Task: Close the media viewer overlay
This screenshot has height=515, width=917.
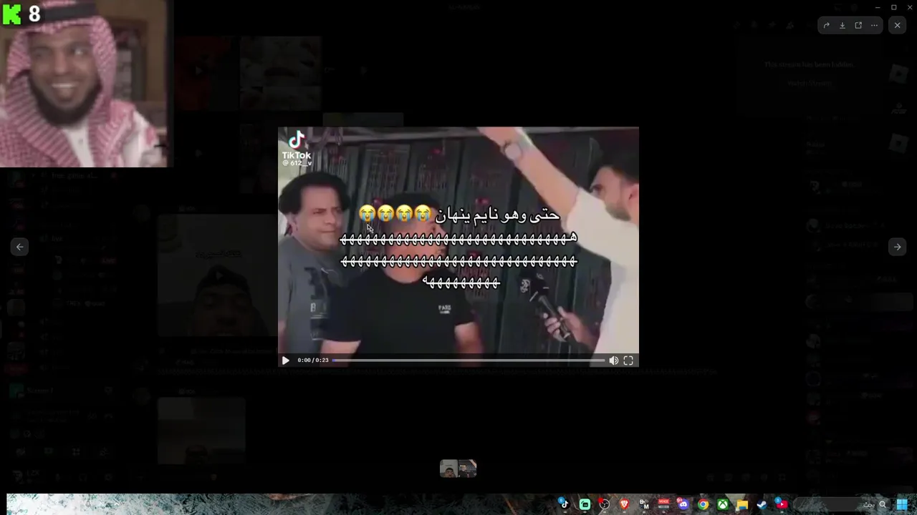Action: [x=897, y=25]
